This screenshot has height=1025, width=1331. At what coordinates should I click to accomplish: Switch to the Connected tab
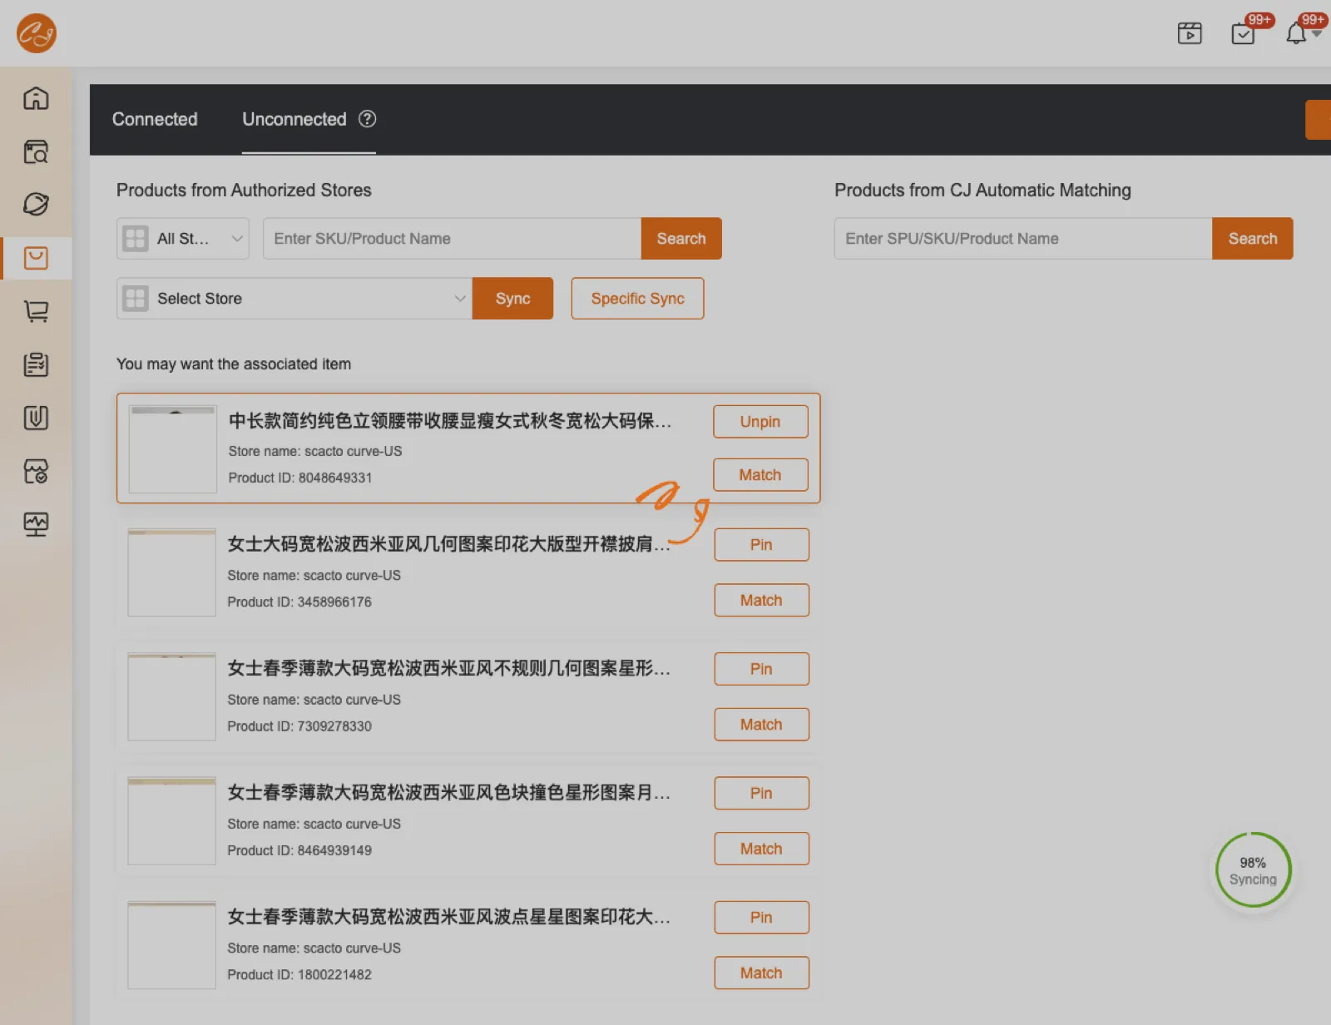click(155, 119)
